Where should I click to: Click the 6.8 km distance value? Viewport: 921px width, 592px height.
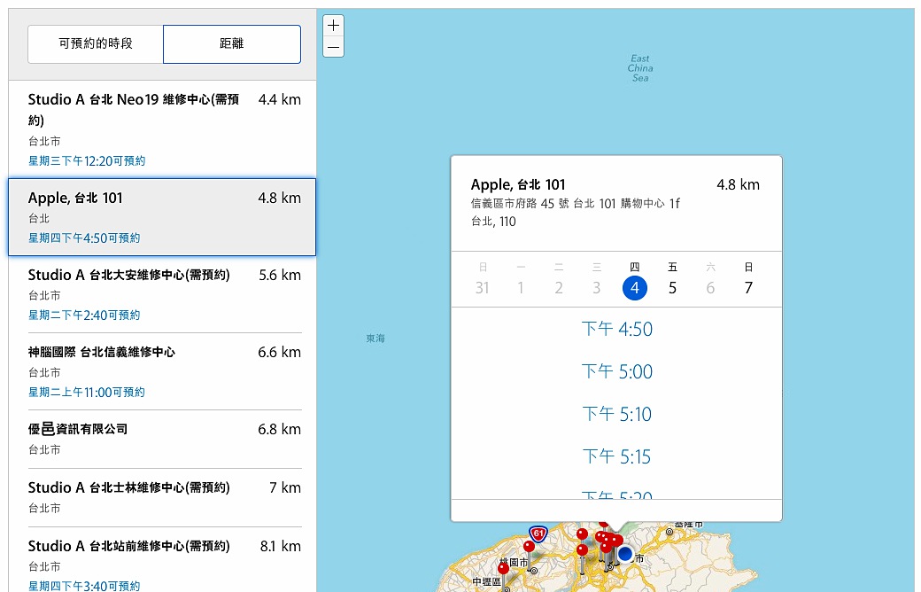coord(280,429)
